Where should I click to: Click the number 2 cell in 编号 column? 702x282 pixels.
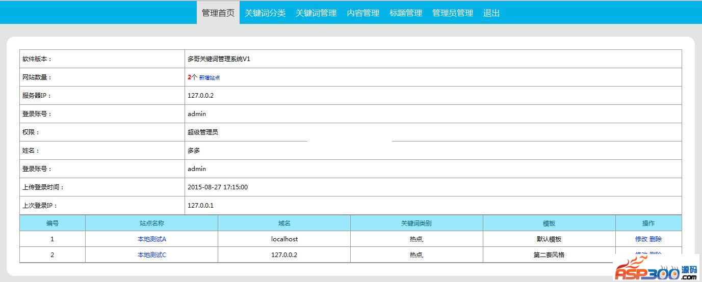click(53, 255)
